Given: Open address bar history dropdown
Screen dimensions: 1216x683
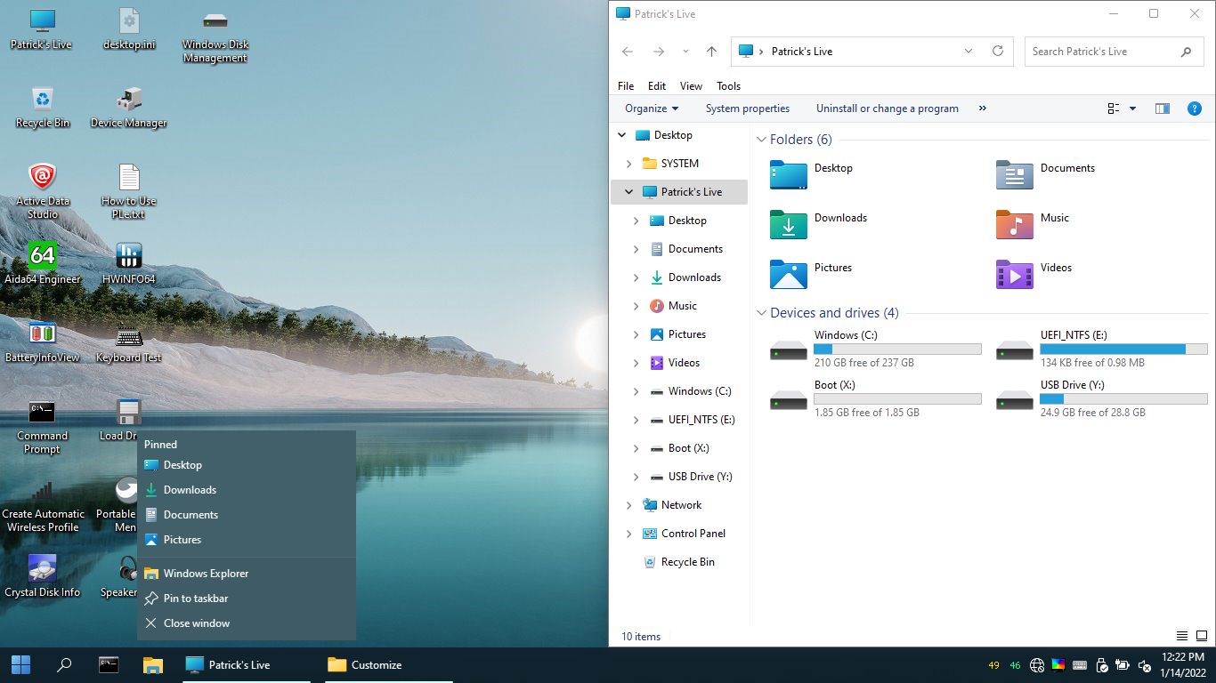Looking at the screenshot, I should [x=969, y=52].
